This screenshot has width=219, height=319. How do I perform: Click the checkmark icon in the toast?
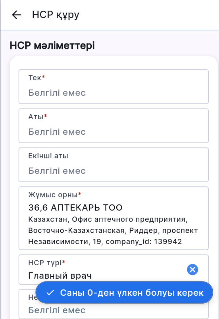[x=50, y=292]
